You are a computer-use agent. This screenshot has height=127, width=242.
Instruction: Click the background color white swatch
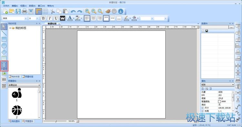click(219, 102)
